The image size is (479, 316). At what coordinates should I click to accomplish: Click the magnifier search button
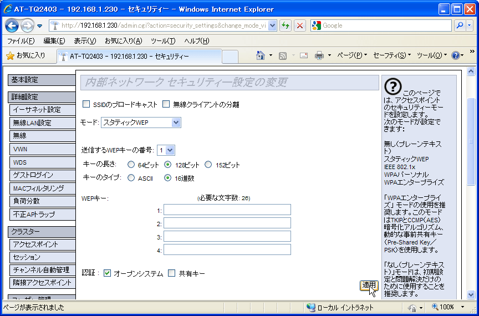point(460,26)
